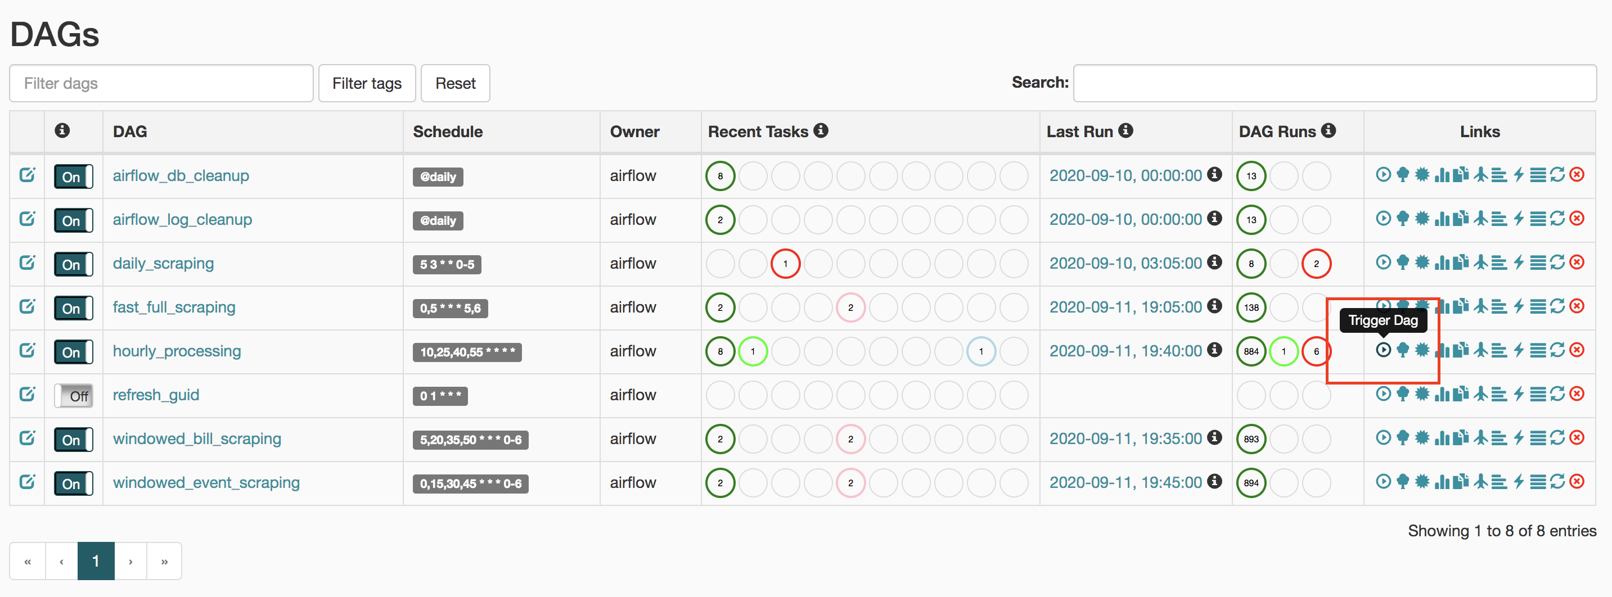Refresh the windowed_bill_scraping DAG

[x=1557, y=437]
